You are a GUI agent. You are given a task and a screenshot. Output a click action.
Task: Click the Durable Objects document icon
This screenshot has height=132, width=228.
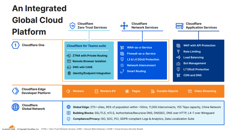153,91
